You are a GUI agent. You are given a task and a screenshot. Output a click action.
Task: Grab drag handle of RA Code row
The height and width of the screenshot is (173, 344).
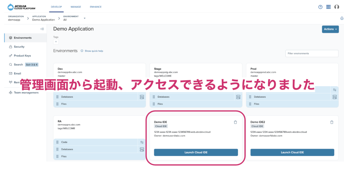[x=58, y=142]
